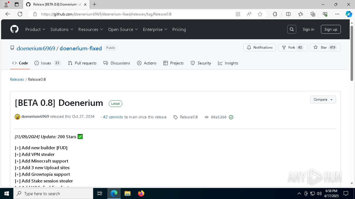Open the app available icon in address bar
The width and height of the screenshot is (355, 199).
coord(238,14)
